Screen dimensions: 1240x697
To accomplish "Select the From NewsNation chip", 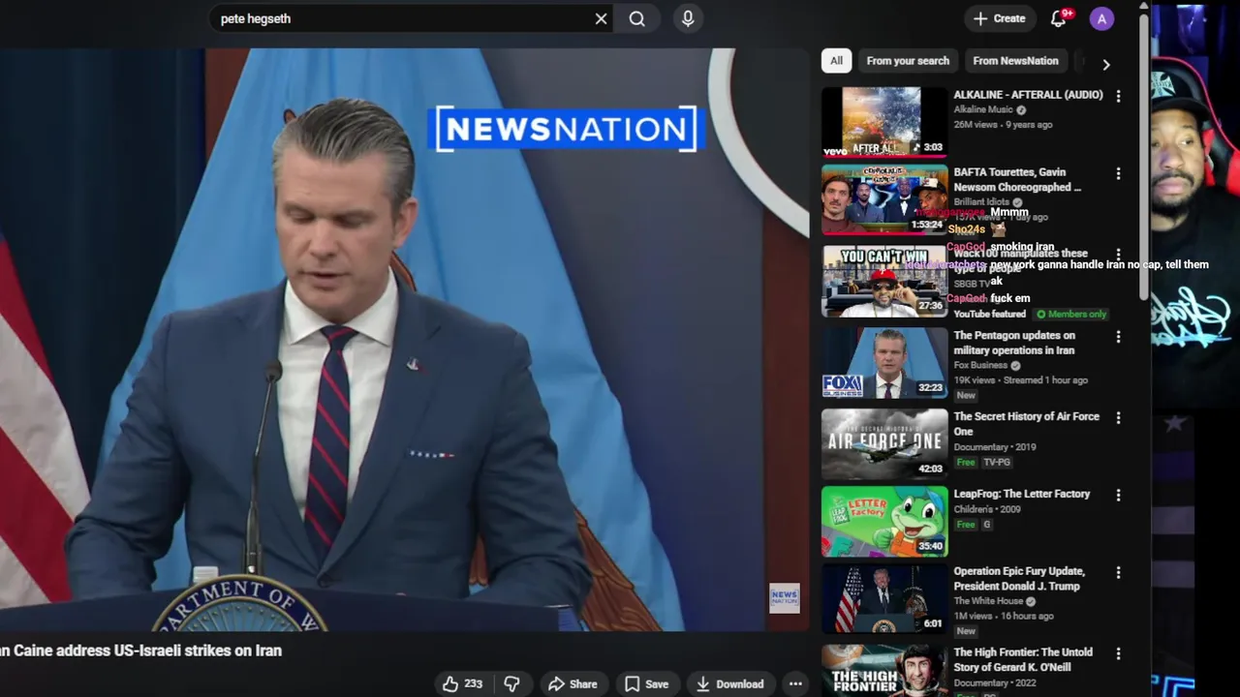I will coord(1015,60).
